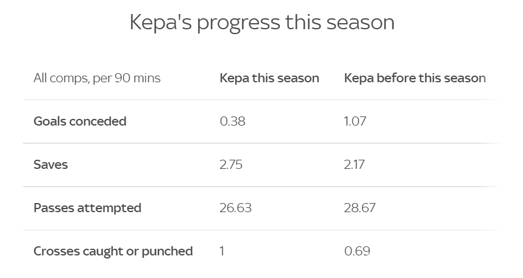Screen dimensions: 523x278
Task: Click the 1.07 goals conceded value
Action: [355, 121]
